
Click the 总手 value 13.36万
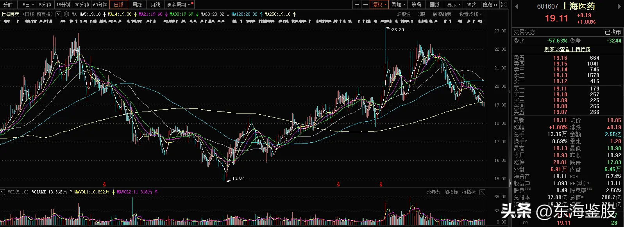click(557, 134)
